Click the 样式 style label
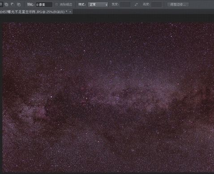 82,4
